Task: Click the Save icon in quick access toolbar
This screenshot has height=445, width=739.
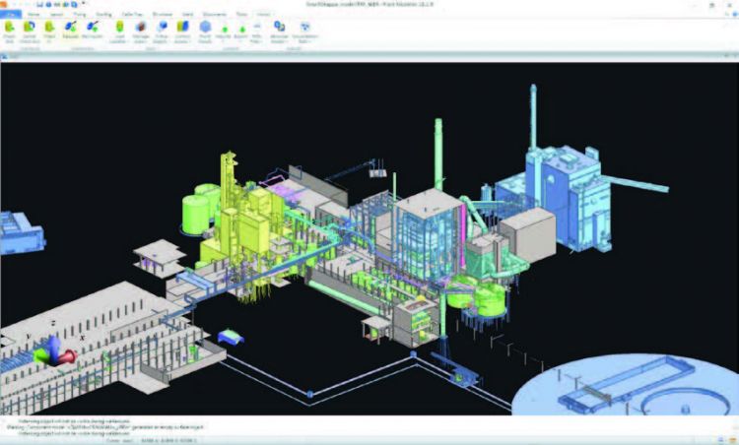Action: [40, 4]
